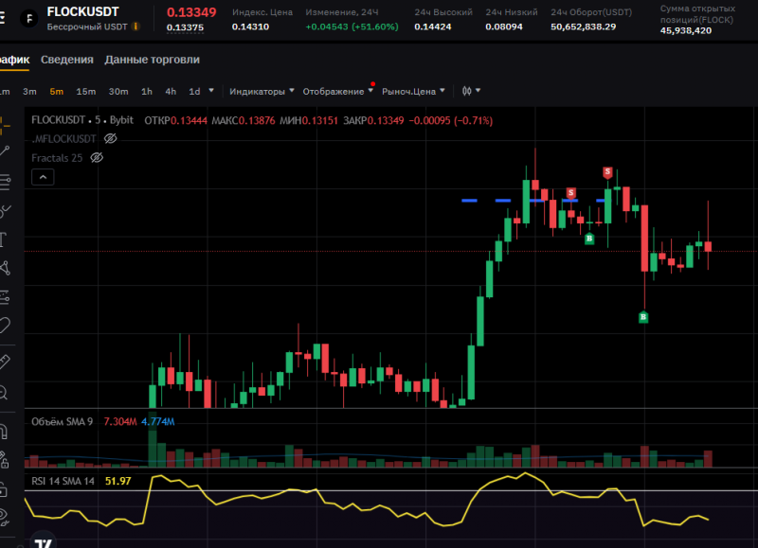Open the Индикаторы dropdown
Screen dimensions: 758x548
tap(262, 91)
